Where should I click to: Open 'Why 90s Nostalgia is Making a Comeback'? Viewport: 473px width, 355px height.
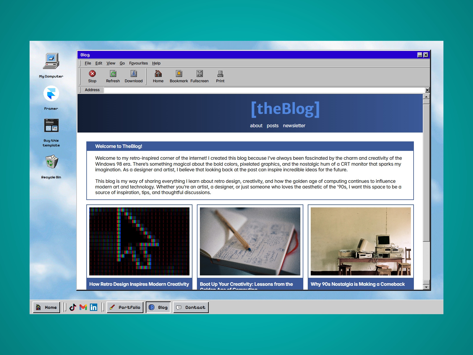coord(358,284)
